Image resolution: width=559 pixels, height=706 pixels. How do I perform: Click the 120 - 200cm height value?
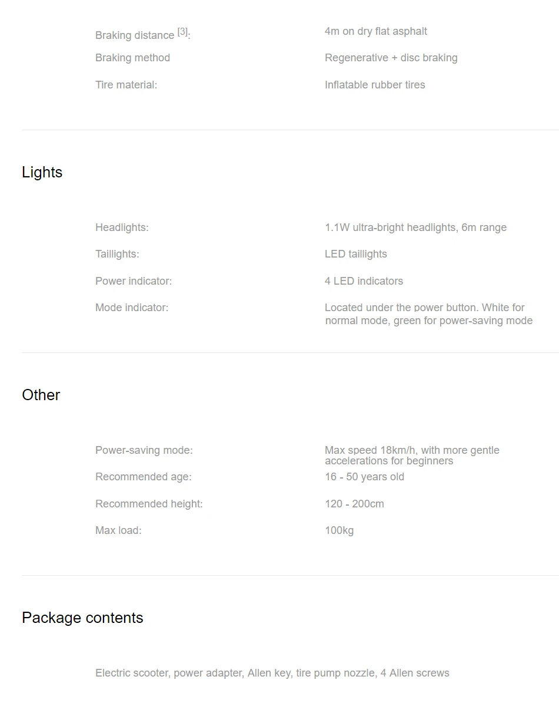pyautogui.click(x=354, y=504)
